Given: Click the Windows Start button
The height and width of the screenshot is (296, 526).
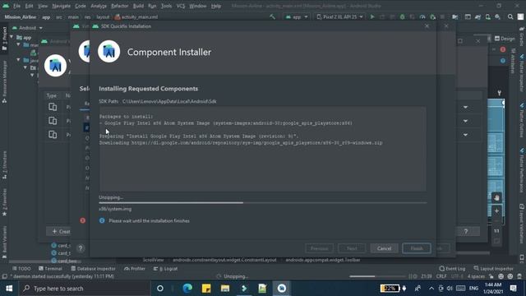Looking at the screenshot, I should coord(9,289).
